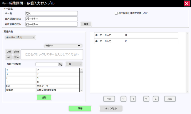Open the 特殊キー dropdown
This screenshot has height=114, width=191.
[x=63, y=46]
